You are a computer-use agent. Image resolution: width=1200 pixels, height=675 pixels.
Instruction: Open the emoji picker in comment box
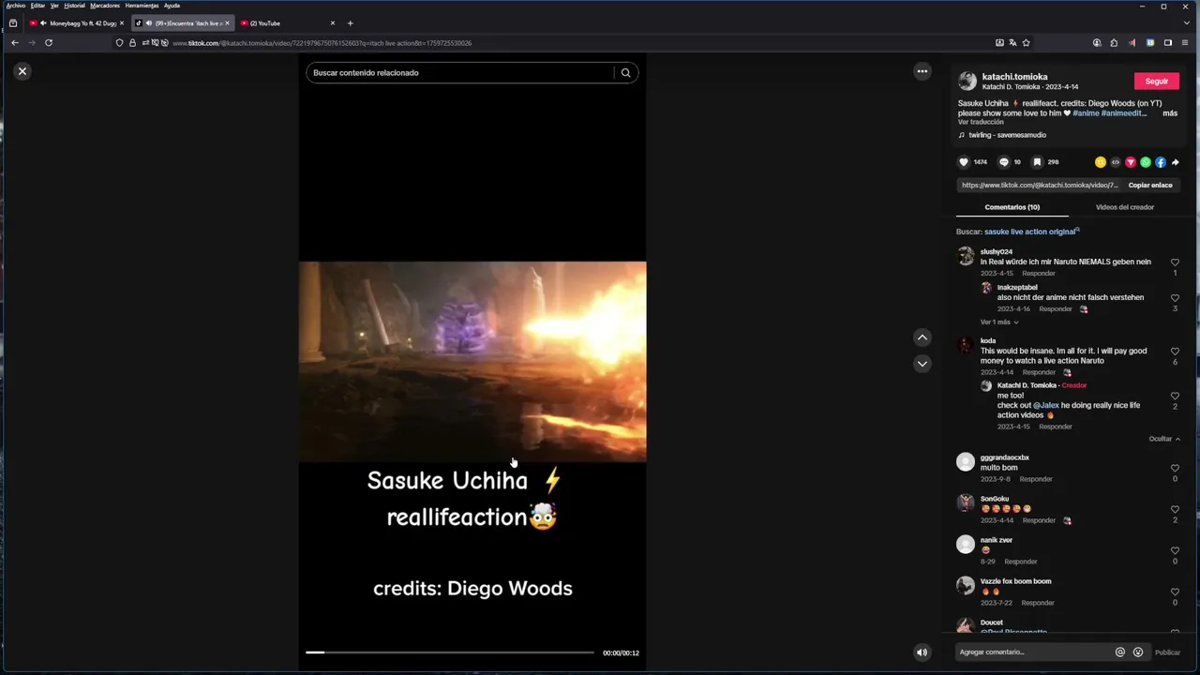point(1138,652)
